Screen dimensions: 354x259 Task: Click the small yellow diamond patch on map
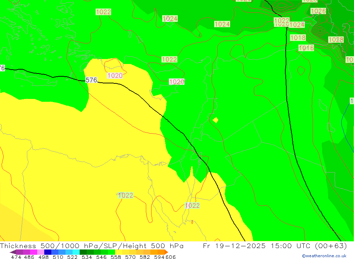(215, 120)
